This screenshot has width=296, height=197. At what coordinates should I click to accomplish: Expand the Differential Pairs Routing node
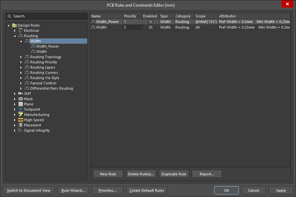21,88
